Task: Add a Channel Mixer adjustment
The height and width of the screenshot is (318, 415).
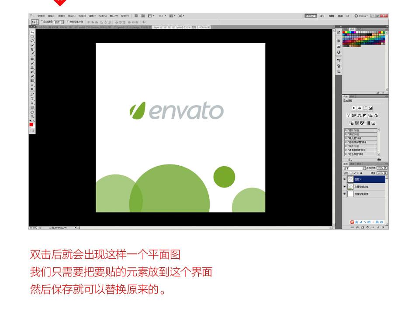Action: coord(376,116)
